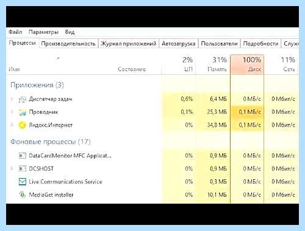Expand the DCSHOST process row

coord(12,168)
